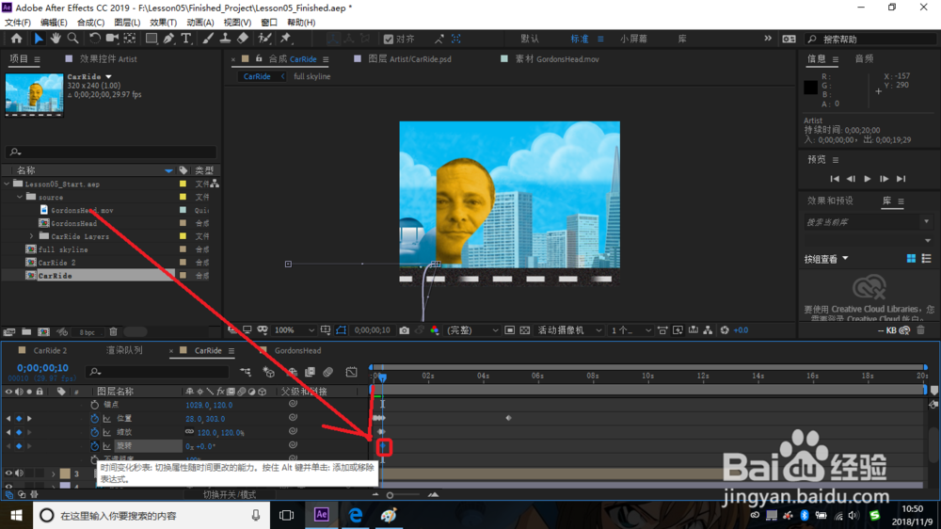Click timeline zoom slider handle
The image size is (941, 529).
[x=391, y=495]
